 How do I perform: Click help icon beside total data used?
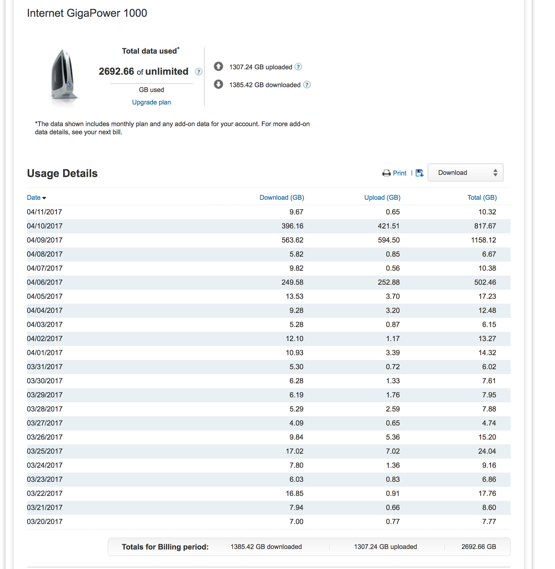[199, 72]
